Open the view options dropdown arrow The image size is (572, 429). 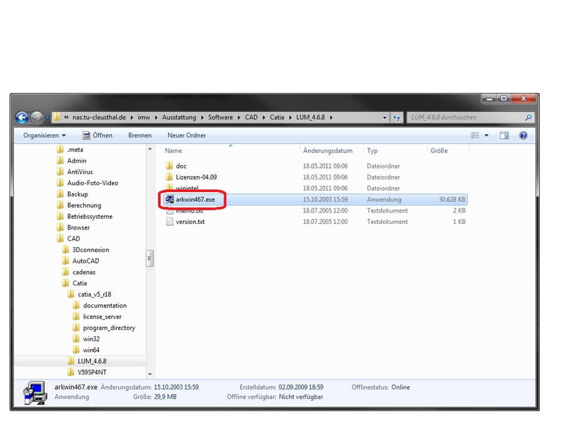486,136
